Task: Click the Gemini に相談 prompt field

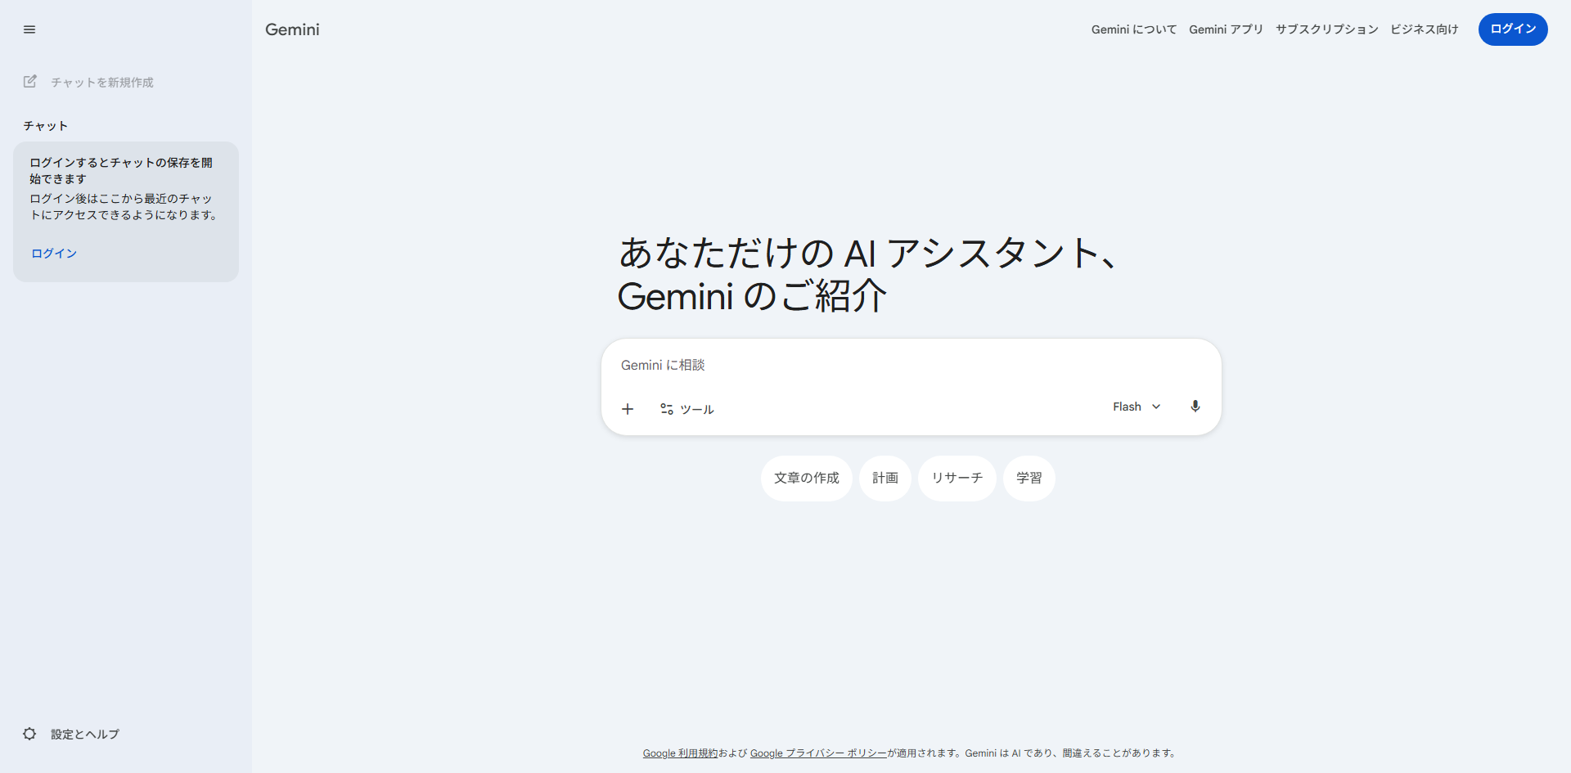Action: [x=911, y=365]
